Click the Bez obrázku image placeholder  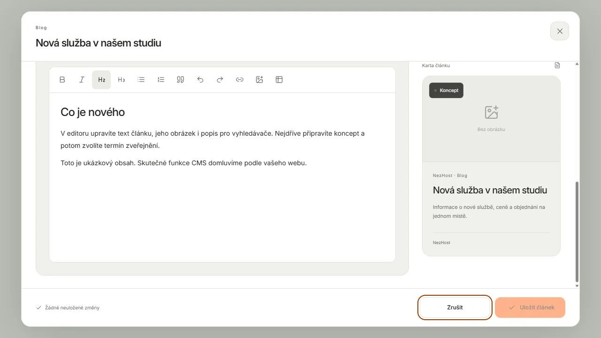pos(491,119)
